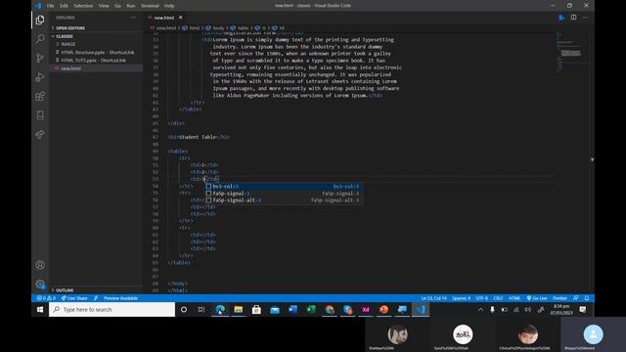Click Live Share in the status bar

pos(74,298)
